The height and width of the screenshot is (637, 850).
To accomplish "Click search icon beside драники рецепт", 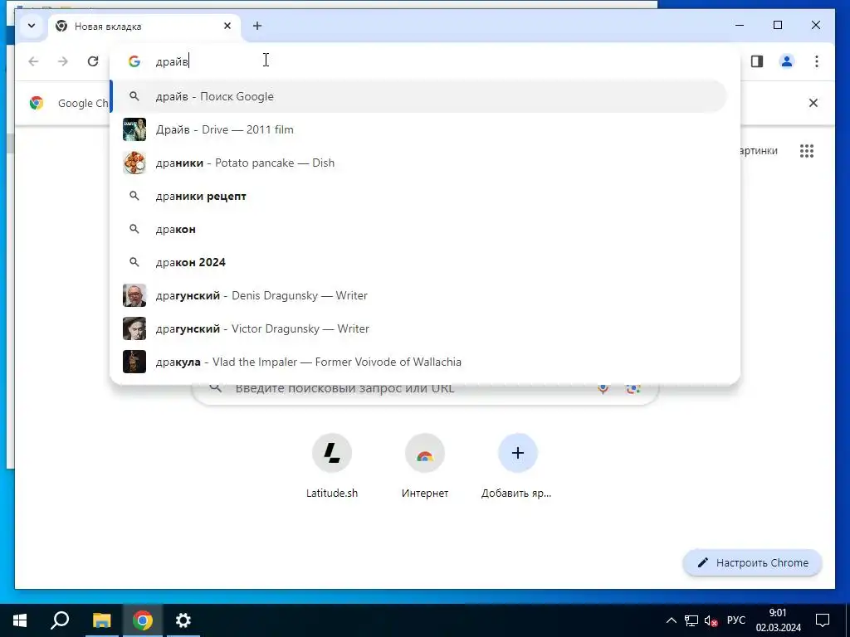I will coord(134,196).
